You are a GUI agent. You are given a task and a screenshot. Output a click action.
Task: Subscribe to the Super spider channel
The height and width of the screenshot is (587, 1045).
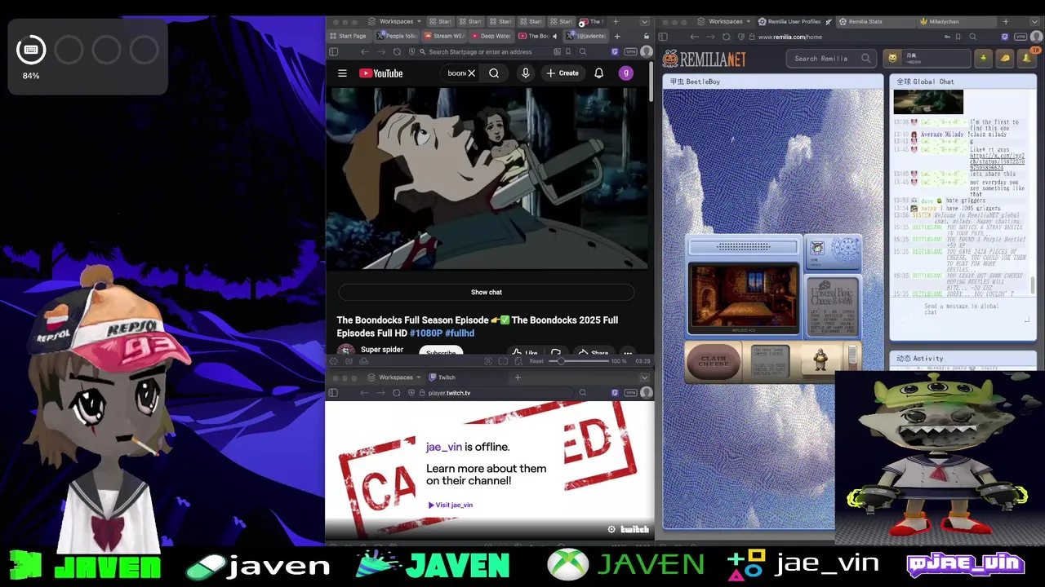pos(441,352)
